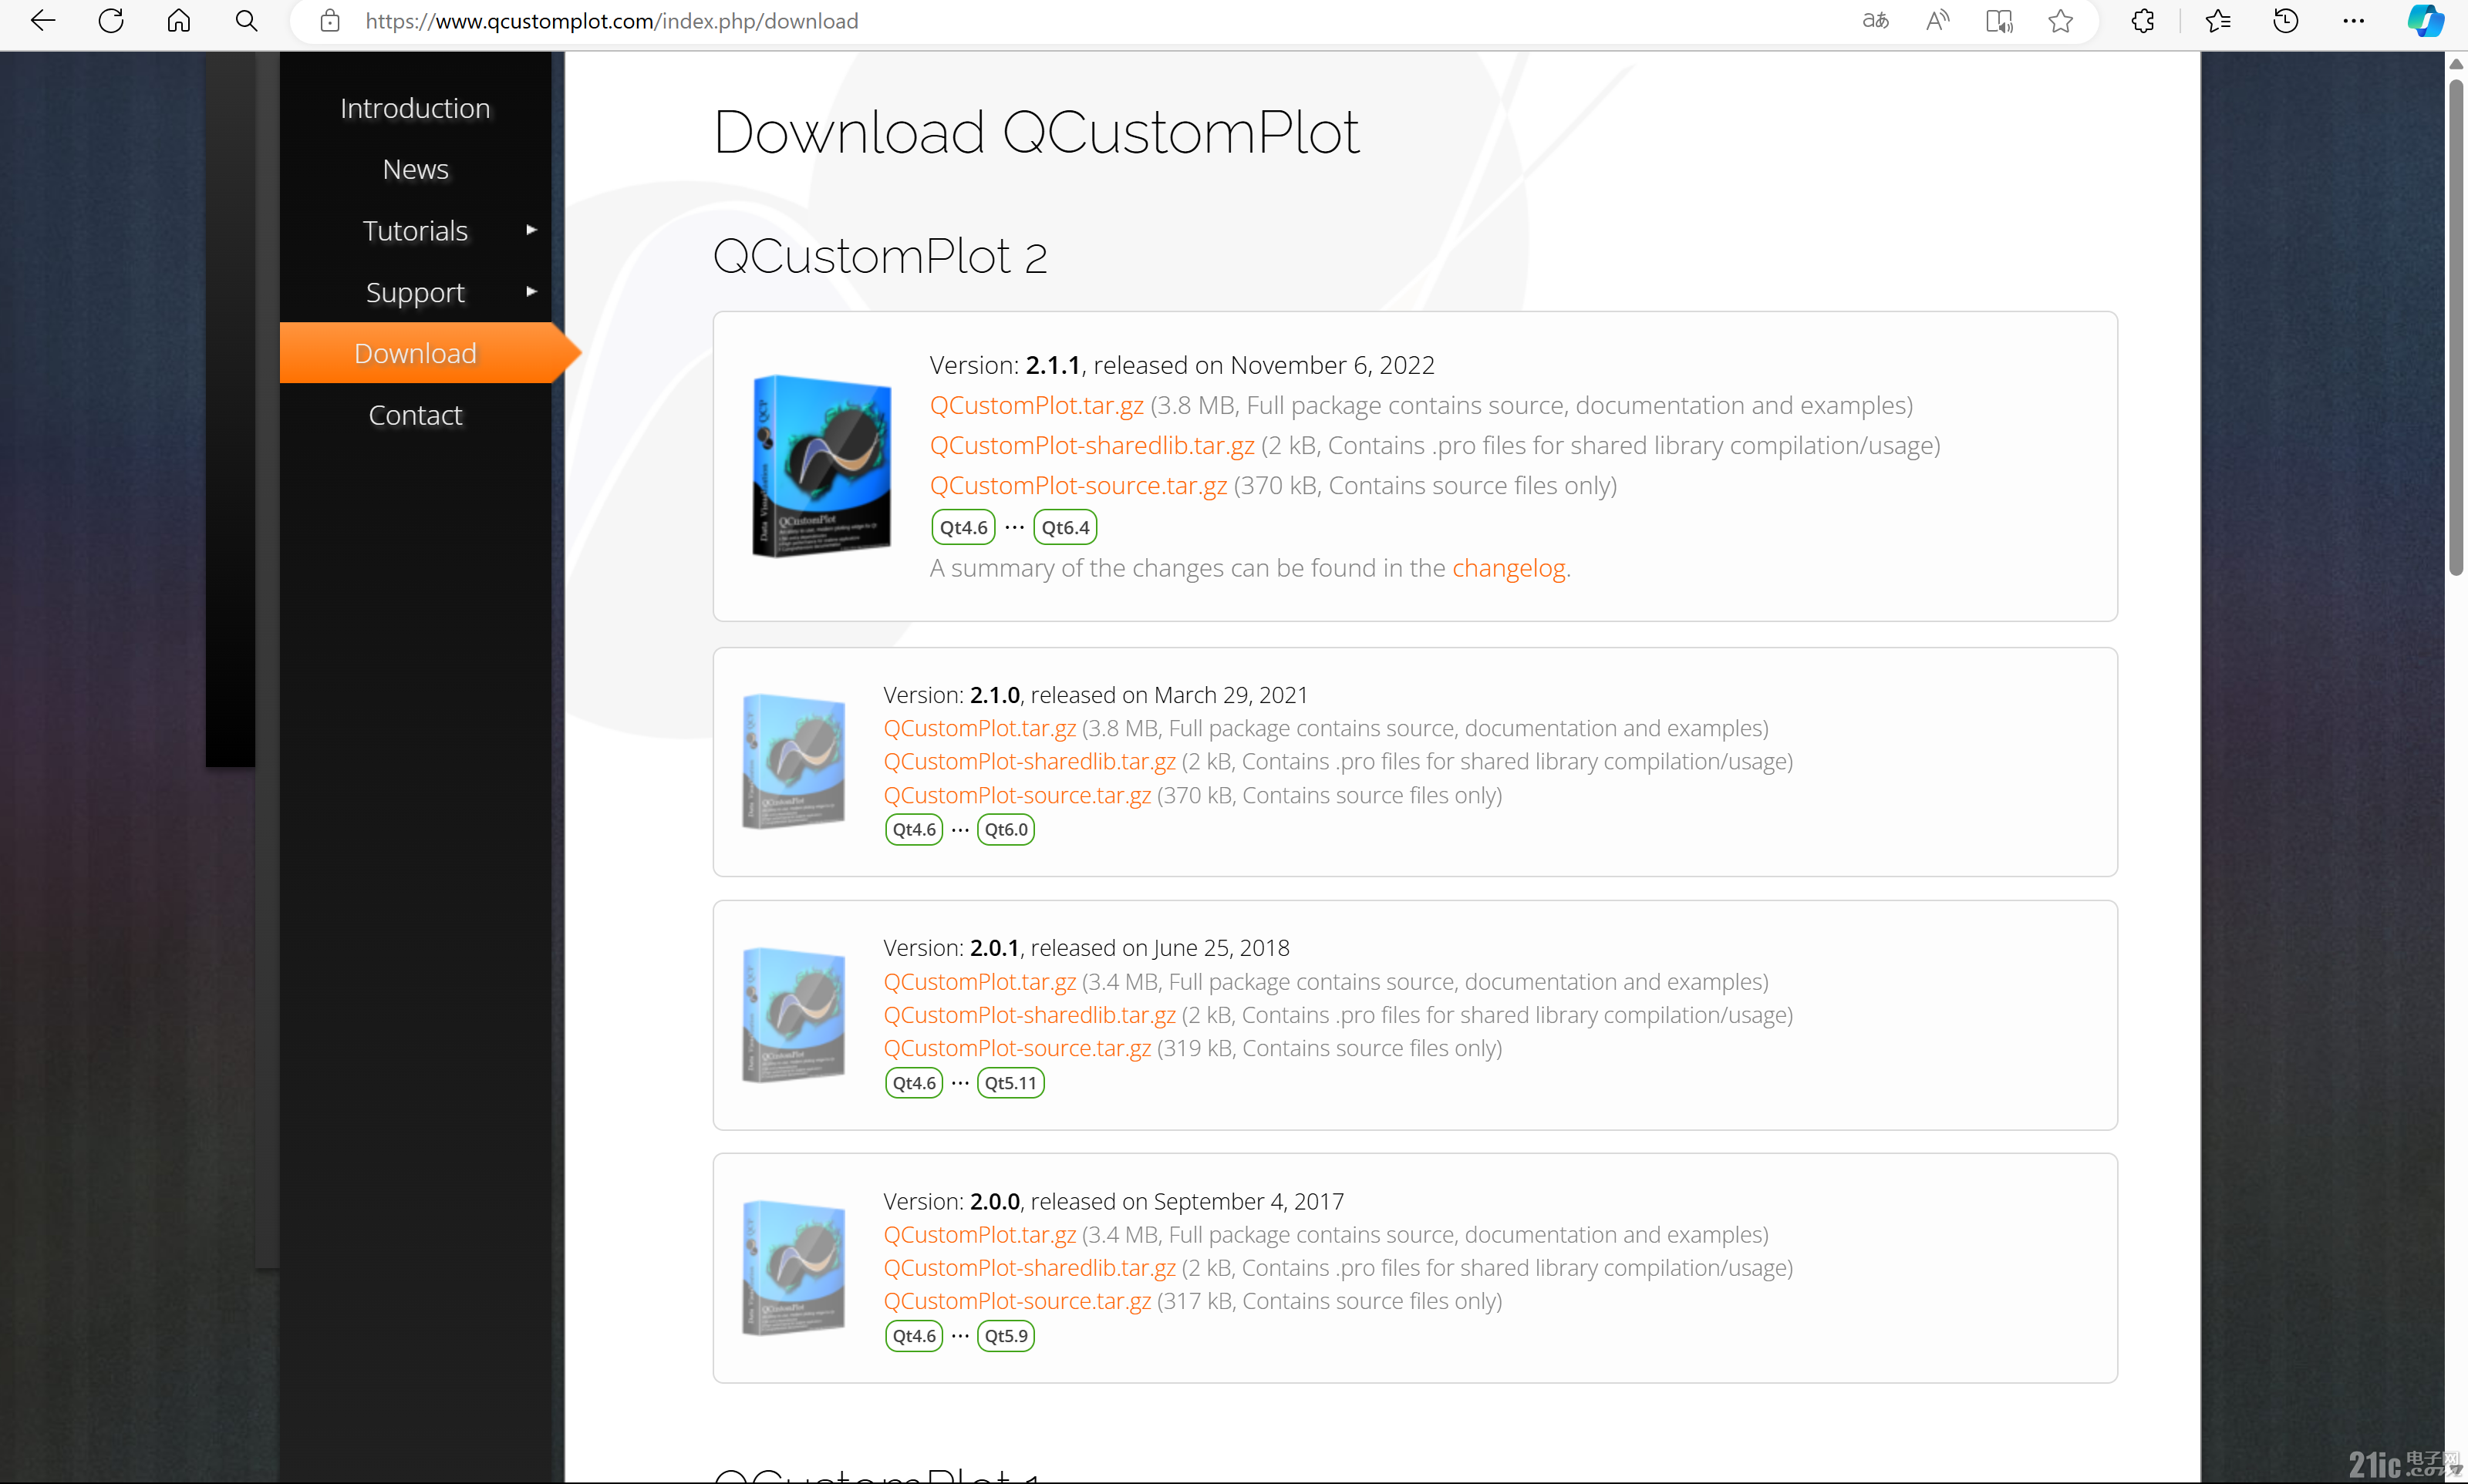Download QCustomPlot-sharedlib.tar.gz for version 2.1.1

(1091, 445)
